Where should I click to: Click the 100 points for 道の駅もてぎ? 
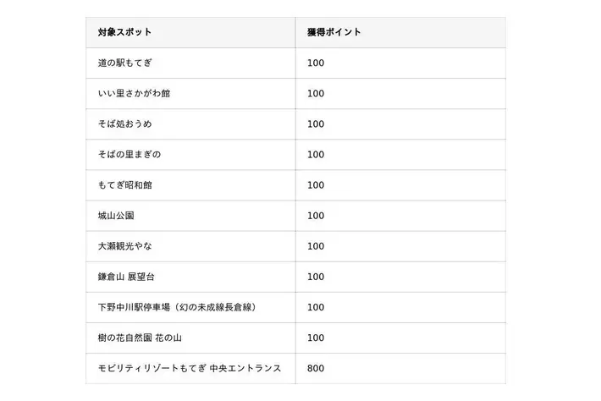[316, 63]
